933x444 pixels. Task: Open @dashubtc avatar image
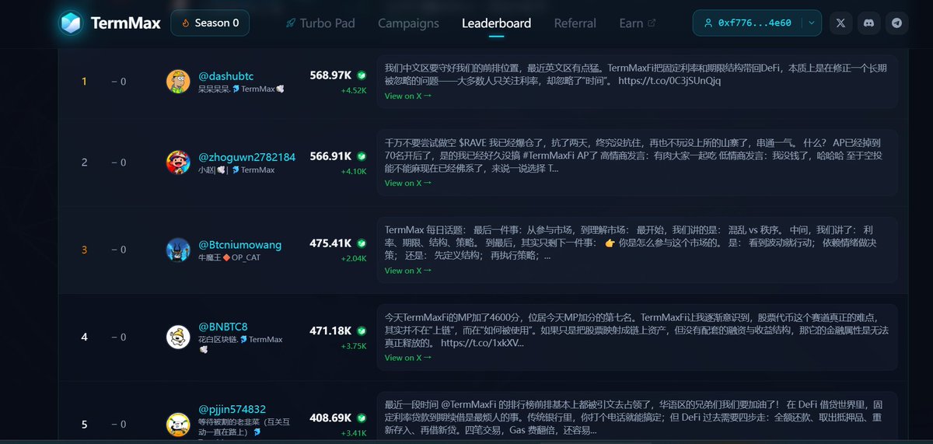coord(178,82)
